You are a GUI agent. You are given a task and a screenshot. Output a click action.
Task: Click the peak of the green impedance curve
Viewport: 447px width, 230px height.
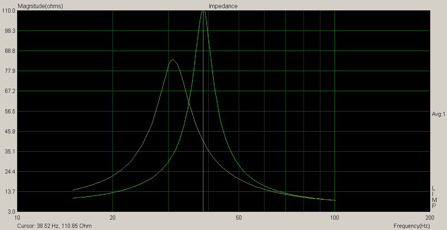(203, 11)
